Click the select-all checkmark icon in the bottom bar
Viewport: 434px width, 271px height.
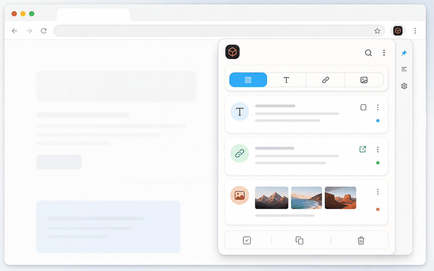tap(247, 240)
